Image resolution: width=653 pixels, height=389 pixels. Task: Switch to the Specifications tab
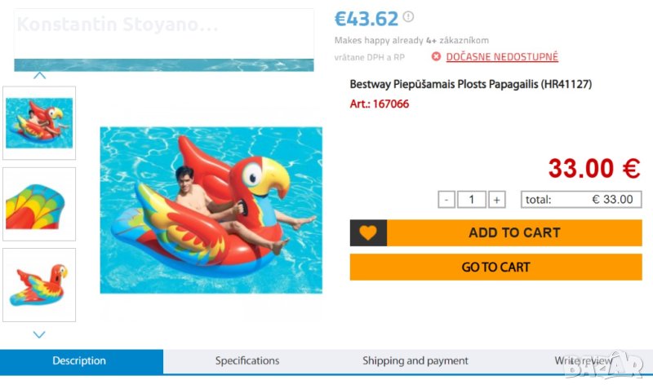tap(247, 361)
